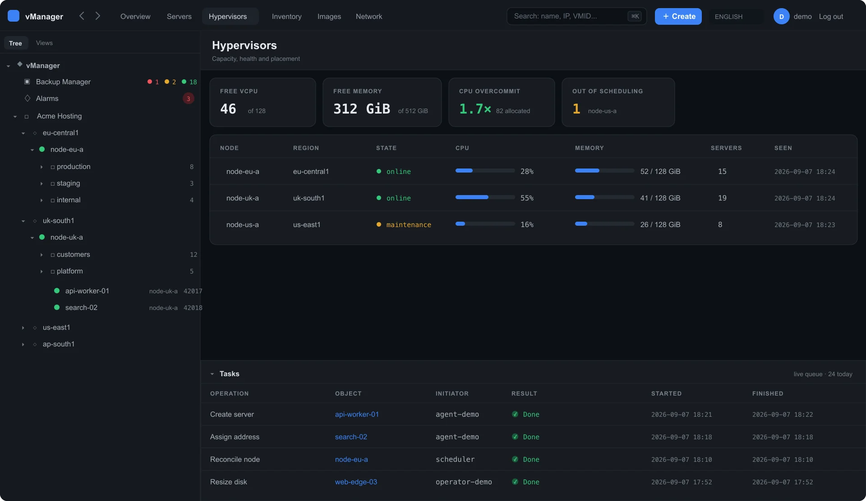
Task: Click the green backup status indicator 18
Action: [189, 82]
